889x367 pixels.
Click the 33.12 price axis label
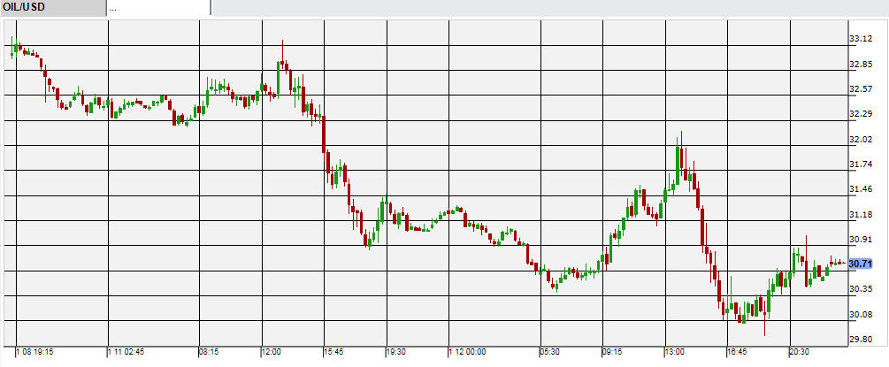[862, 39]
